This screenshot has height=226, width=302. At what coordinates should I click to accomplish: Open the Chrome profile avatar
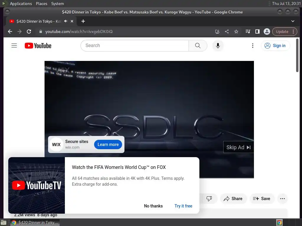pos(267,31)
